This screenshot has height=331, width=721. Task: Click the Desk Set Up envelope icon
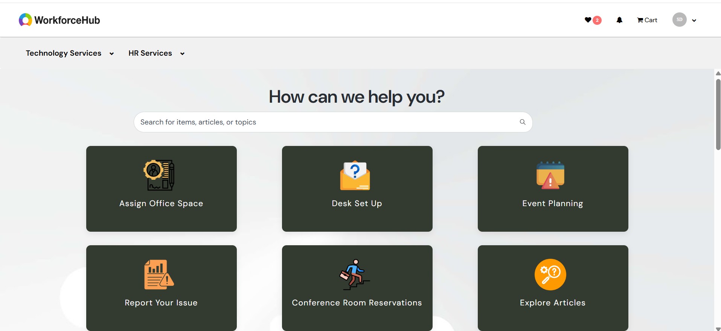pyautogui.click(x=355, y=175)
